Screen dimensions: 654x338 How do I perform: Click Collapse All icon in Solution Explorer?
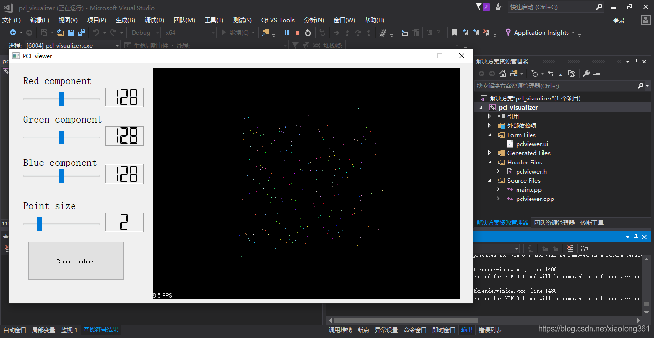(561, 74)
